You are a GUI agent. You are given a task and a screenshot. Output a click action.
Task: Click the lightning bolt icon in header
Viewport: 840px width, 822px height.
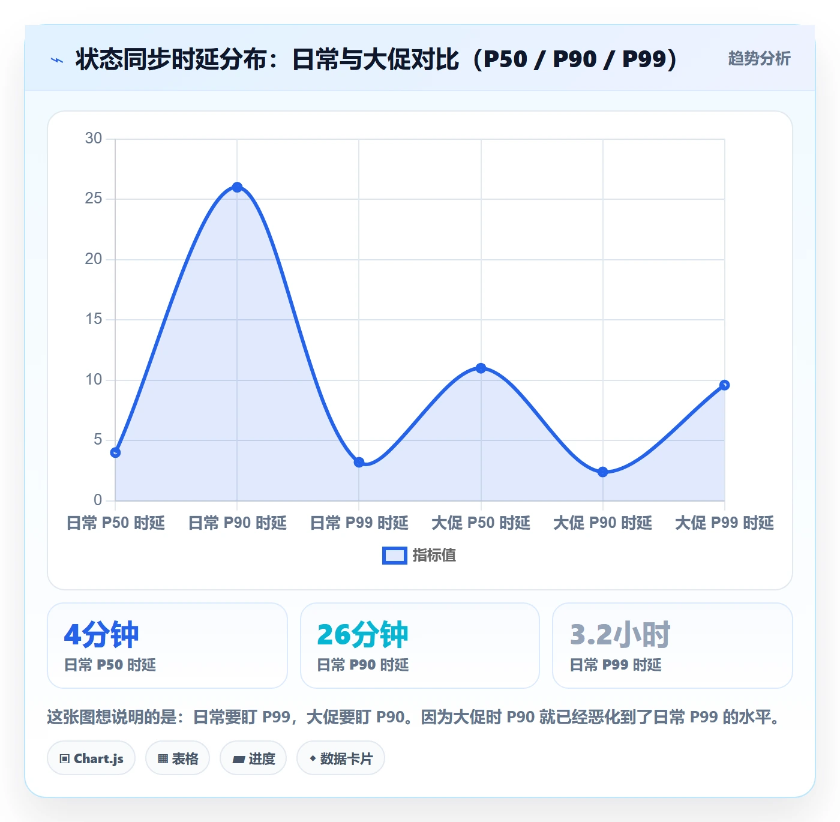[x=57, y=60]
